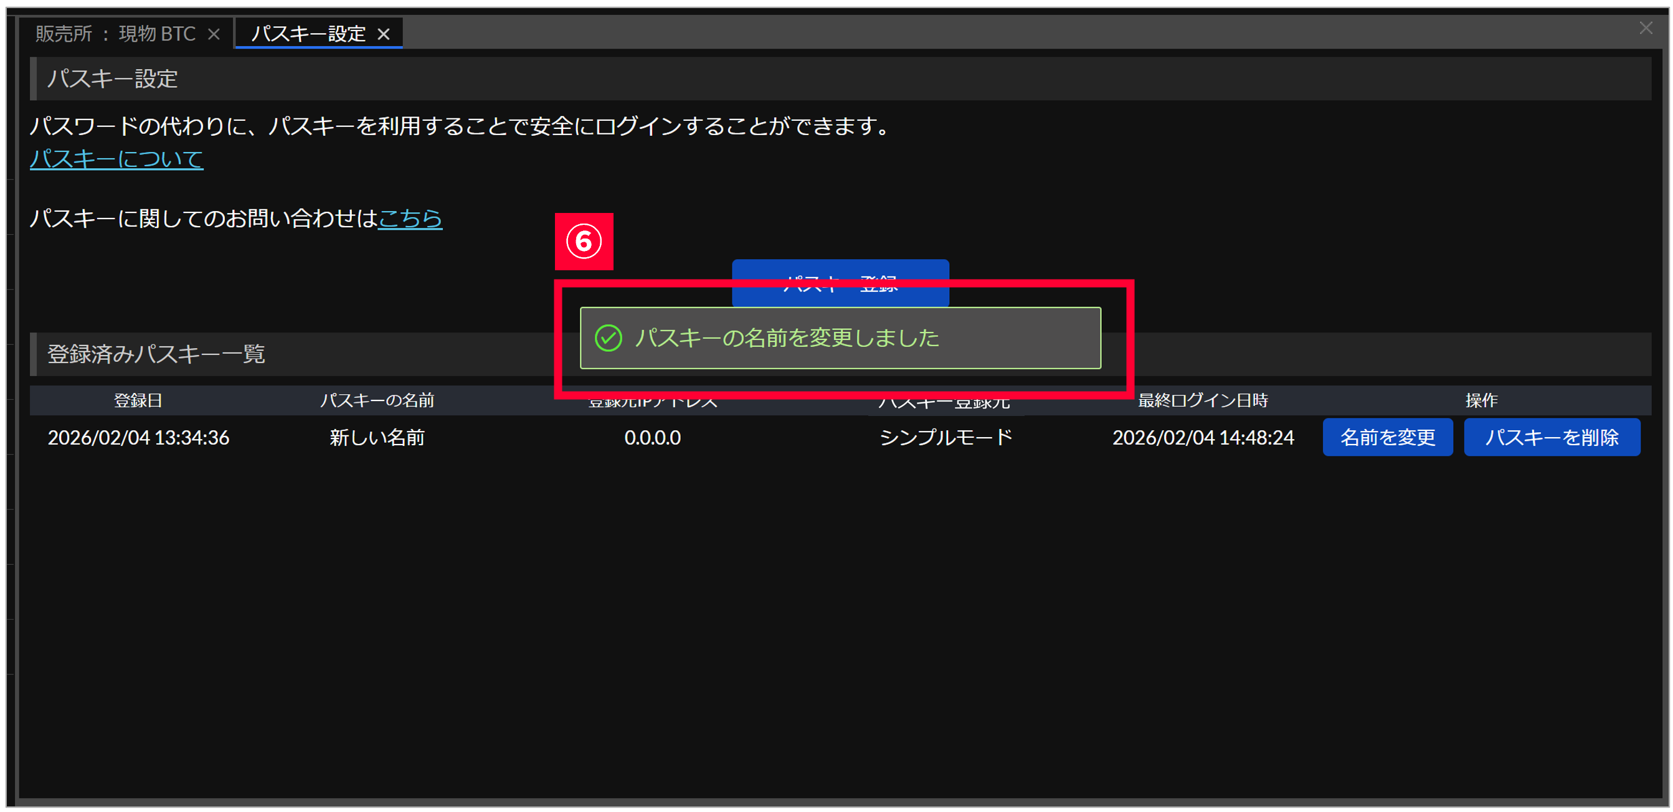The height and width of the screenshot is (812, 1673).
Task: Click the green checkmark success icon
Action: pyautogui.click(x=609, y=338)
